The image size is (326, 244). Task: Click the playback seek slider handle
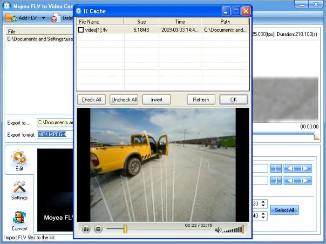click(125, 229)
